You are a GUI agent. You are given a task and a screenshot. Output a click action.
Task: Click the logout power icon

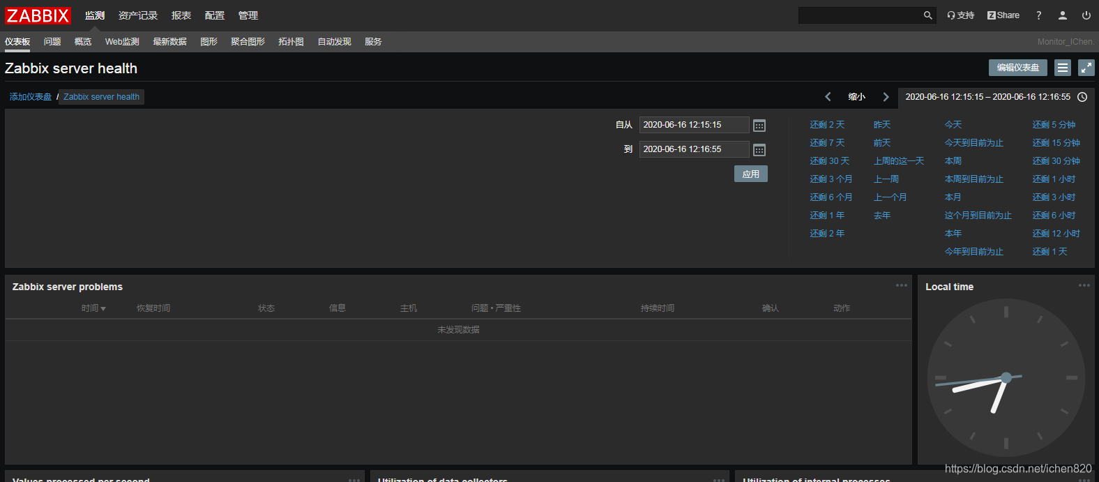tap(1086, 15)
